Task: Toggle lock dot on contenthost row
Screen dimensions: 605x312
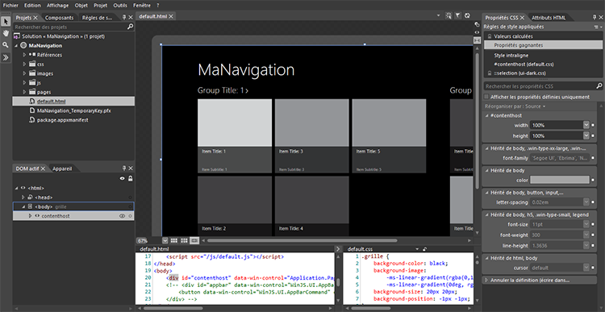Action: click(131, 216)
